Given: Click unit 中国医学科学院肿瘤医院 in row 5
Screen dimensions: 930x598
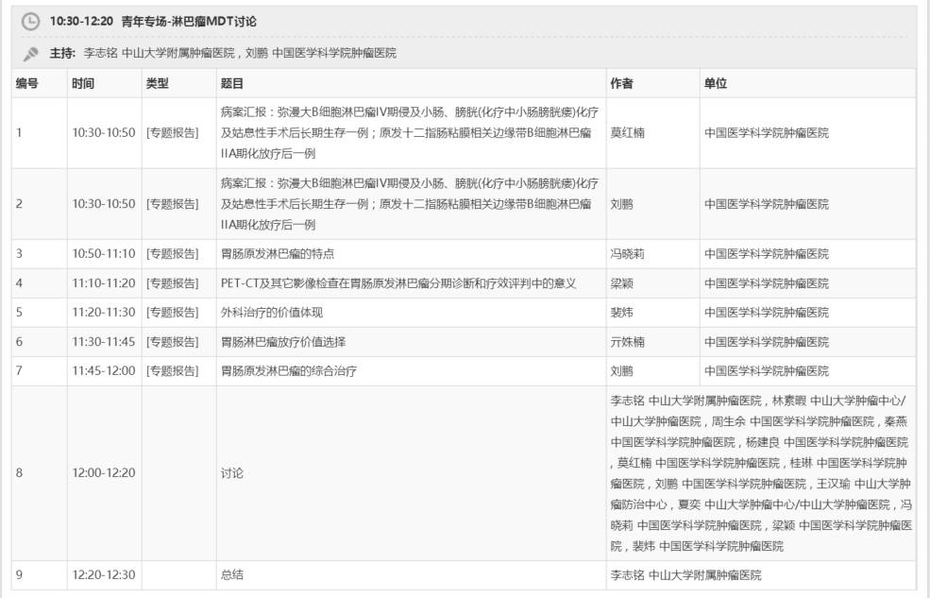Looking at the screenshot, I should (767, 313).
